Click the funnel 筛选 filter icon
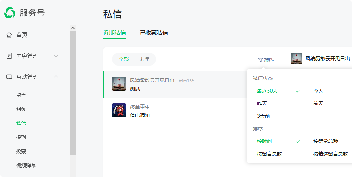The height and width of the screenshot is (177, 352). (261, 60)
